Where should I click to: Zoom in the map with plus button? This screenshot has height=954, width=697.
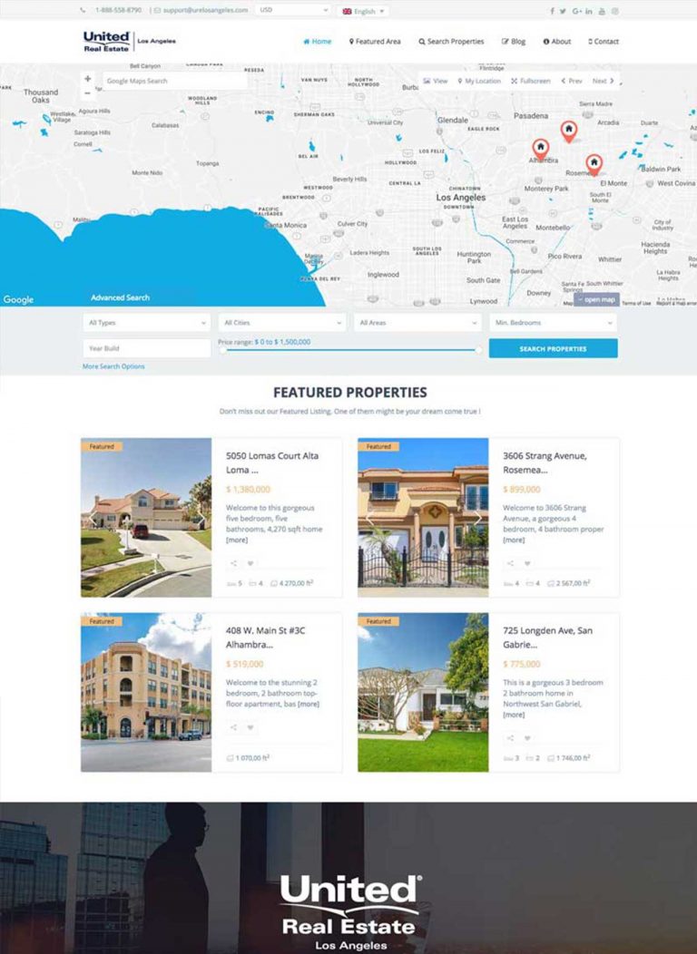point(88,79)
